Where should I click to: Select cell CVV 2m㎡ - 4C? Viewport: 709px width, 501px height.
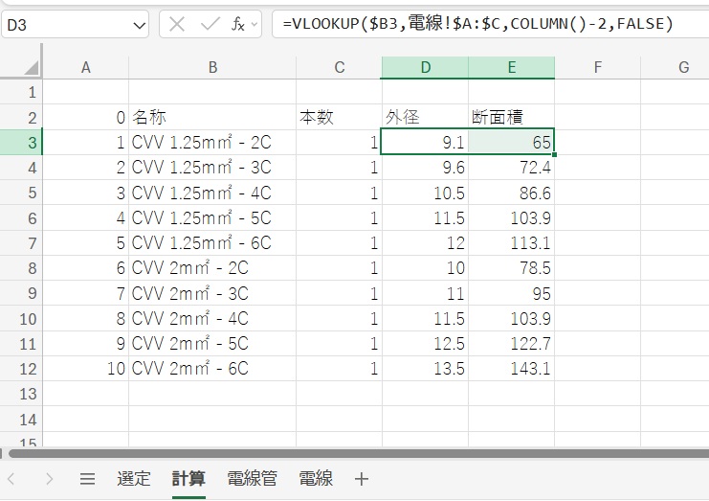(x=212, y=318)
